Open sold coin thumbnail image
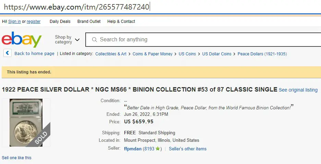321x164 pixels. coord(26,123)
